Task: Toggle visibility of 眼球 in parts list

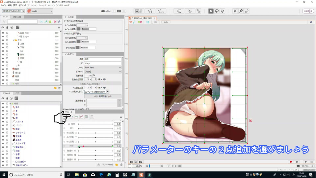Action: (3, 54)
